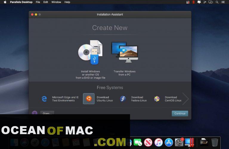Open the Window menu
Image resolution: width=229 pixels, height=149 pixels.
tap(56, 2)
